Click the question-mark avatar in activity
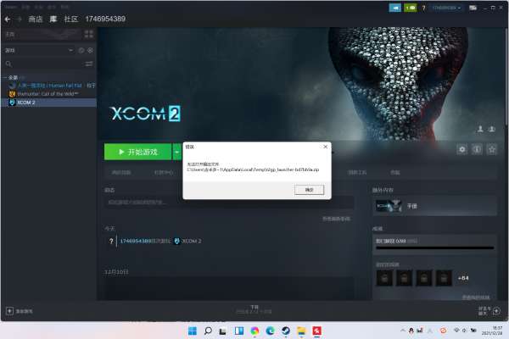The image size is (509, 339). click(111, 241)
